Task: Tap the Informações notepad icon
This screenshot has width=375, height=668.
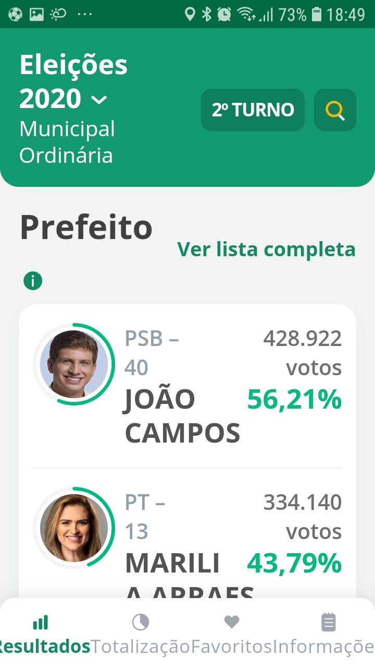Action: (328, 622)
